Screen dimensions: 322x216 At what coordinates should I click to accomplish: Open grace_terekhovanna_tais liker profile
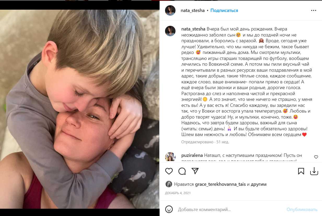[x=220, y=184]
